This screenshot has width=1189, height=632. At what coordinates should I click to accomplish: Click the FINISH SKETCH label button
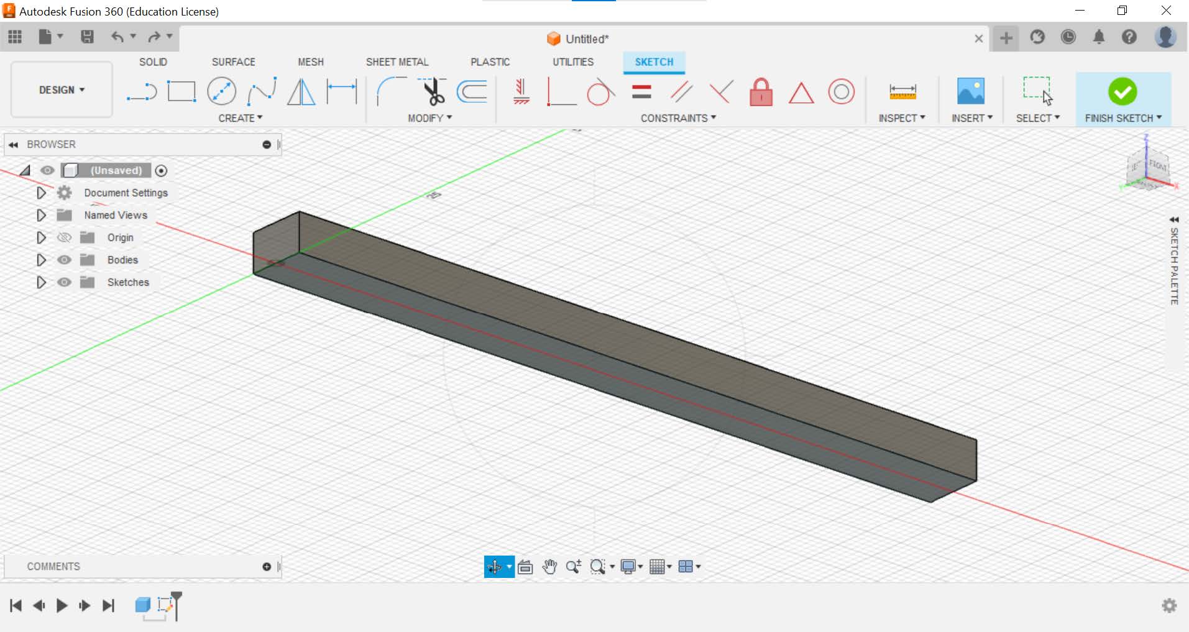(x=1123, y=118)
